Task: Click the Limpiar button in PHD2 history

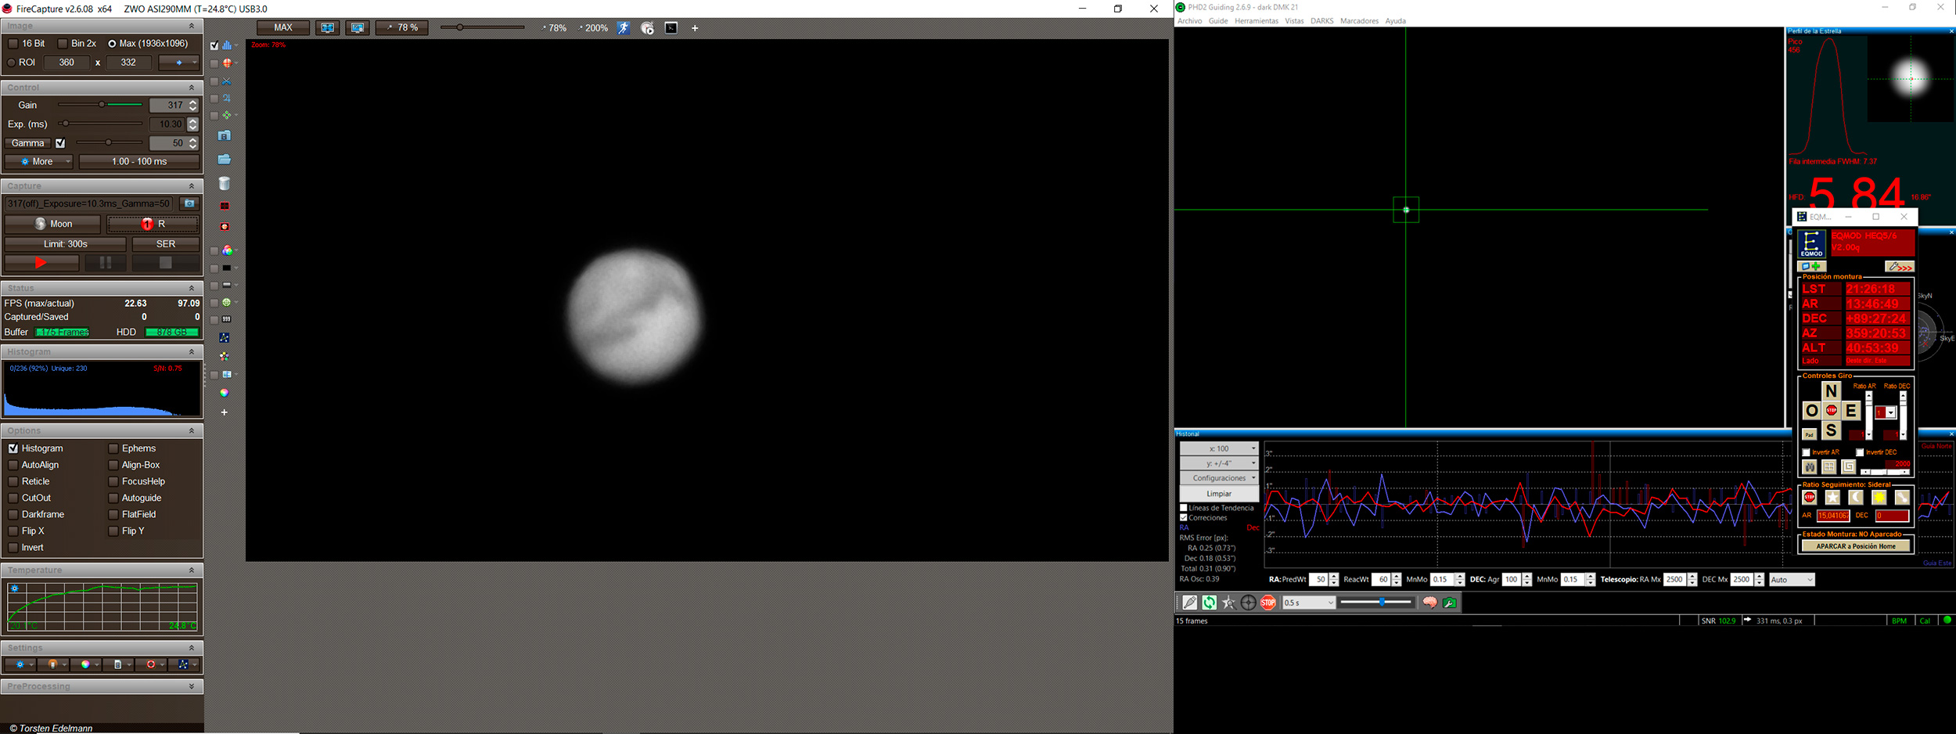Action: pos(1219,494)
